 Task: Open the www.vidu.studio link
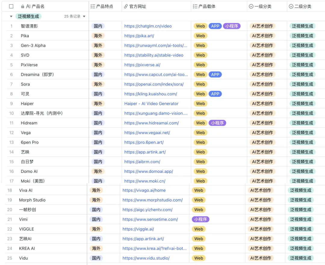(146, 258)
